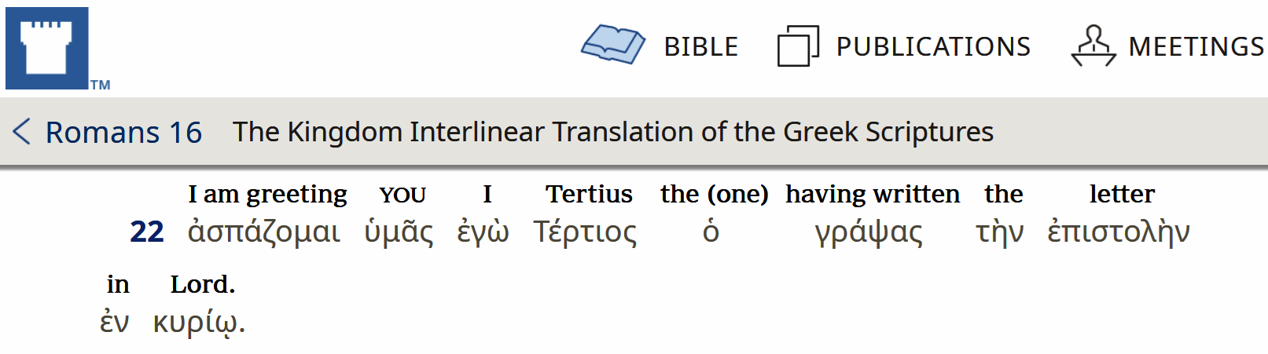Click the English gloss "I am greeting"
This screenshot has width=1268, height=354.
coord(267,194)
